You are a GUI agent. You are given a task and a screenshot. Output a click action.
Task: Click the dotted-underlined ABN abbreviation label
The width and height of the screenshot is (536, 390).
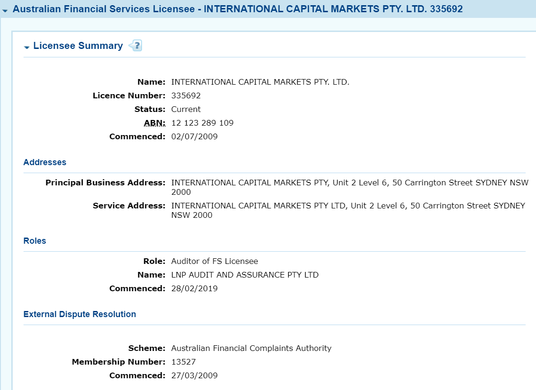point(155,123)
